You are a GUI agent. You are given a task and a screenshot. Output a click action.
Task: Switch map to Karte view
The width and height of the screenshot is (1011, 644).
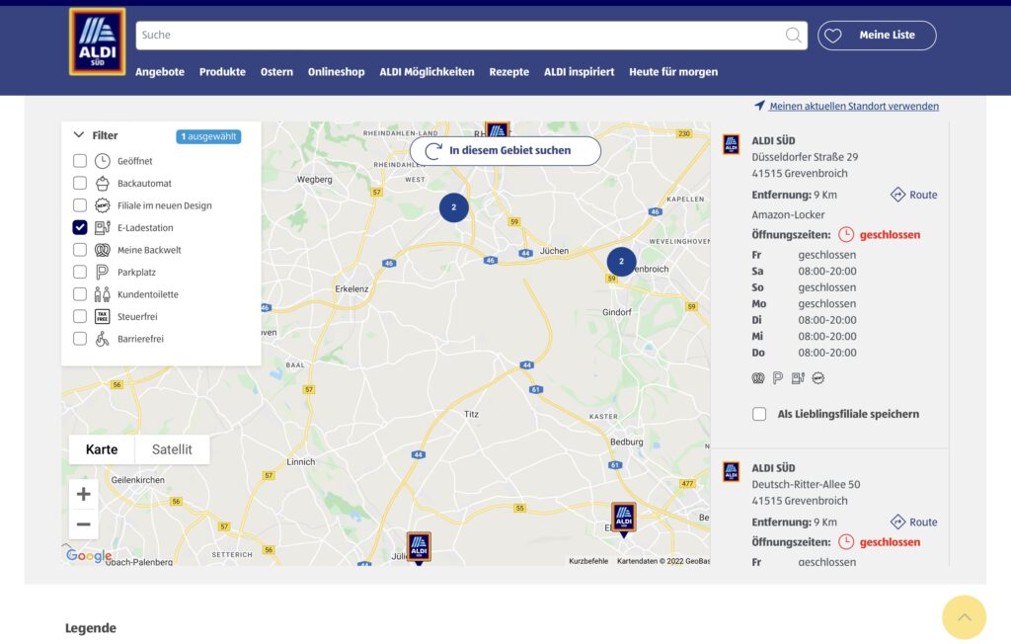[x=102, y=449]
